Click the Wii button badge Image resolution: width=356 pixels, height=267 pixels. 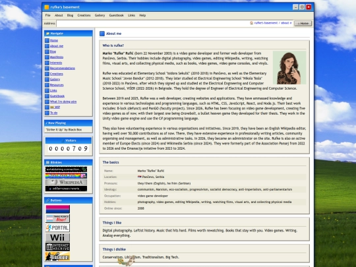(57, 237)
